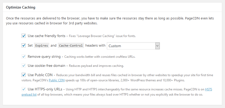Click the Remove query string checkbox

point(24,56)
